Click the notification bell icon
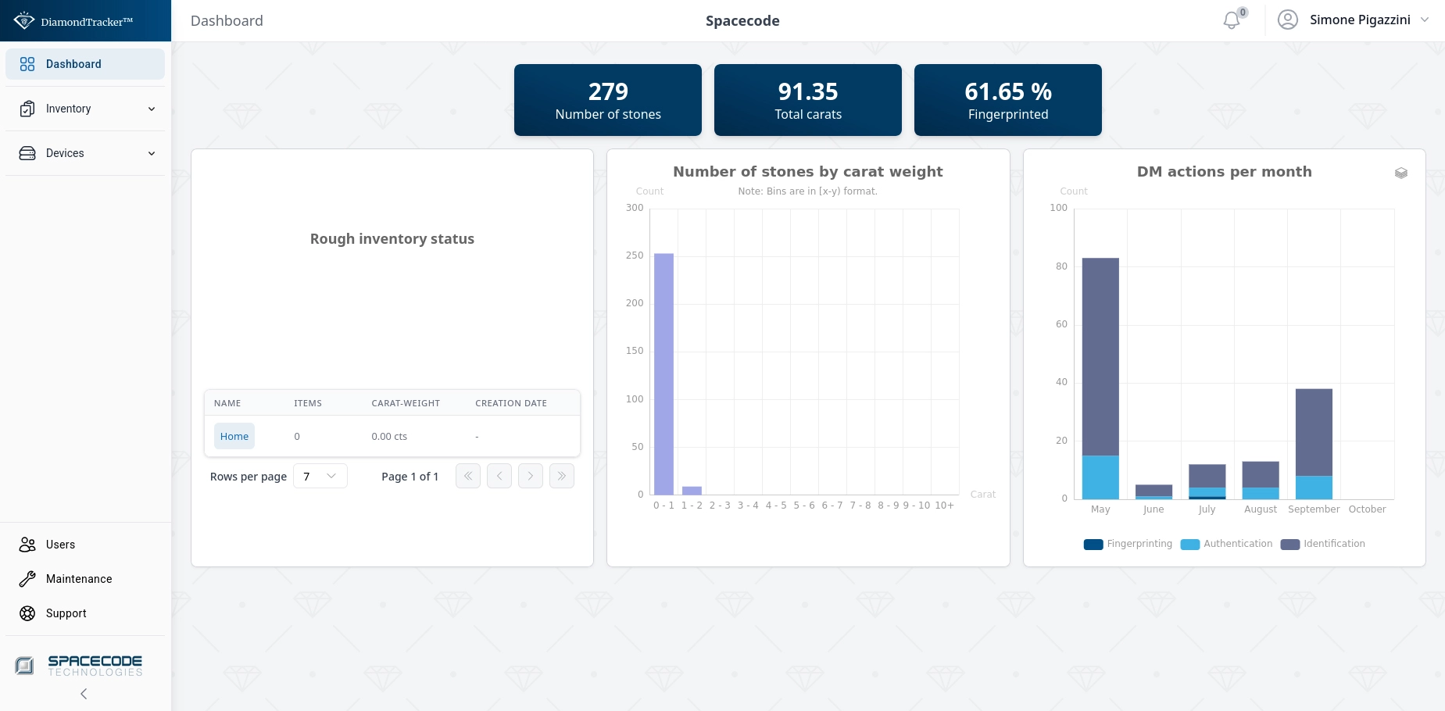 [1232, 20]
